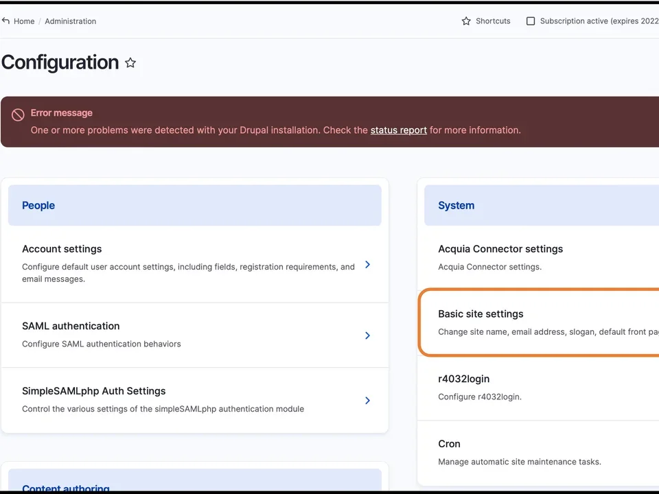Open Cron maintenance settings
This screenshot has height=494, width=659.
(449, 443)
